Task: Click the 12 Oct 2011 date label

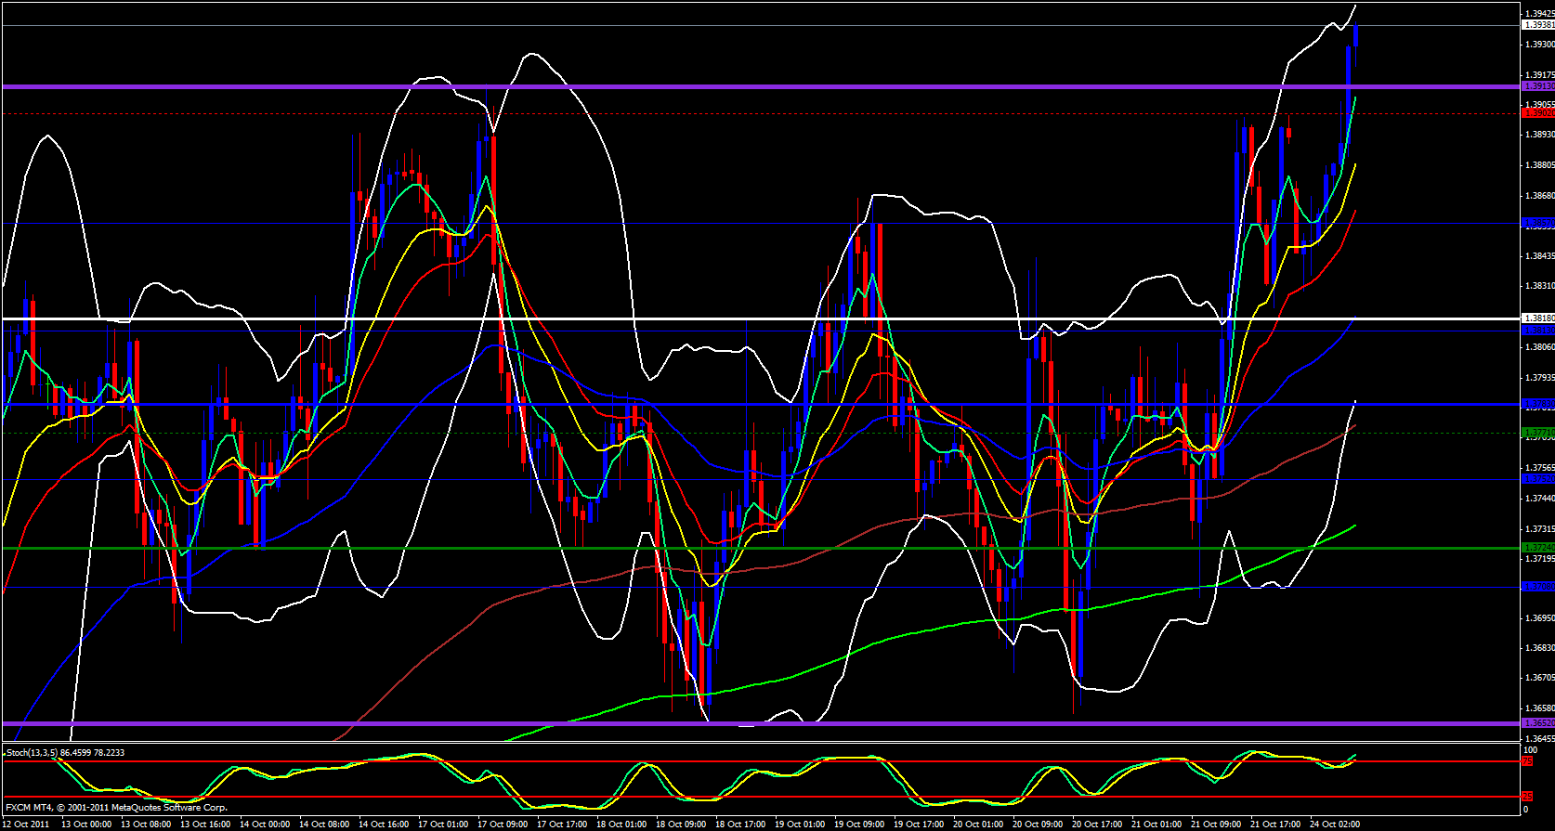Action: click(26, 825)
